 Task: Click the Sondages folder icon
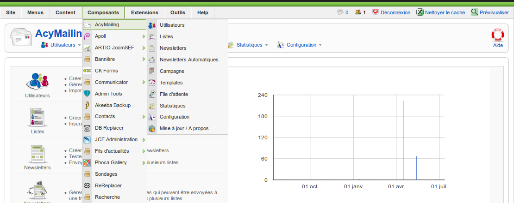[x=87, y=174]
